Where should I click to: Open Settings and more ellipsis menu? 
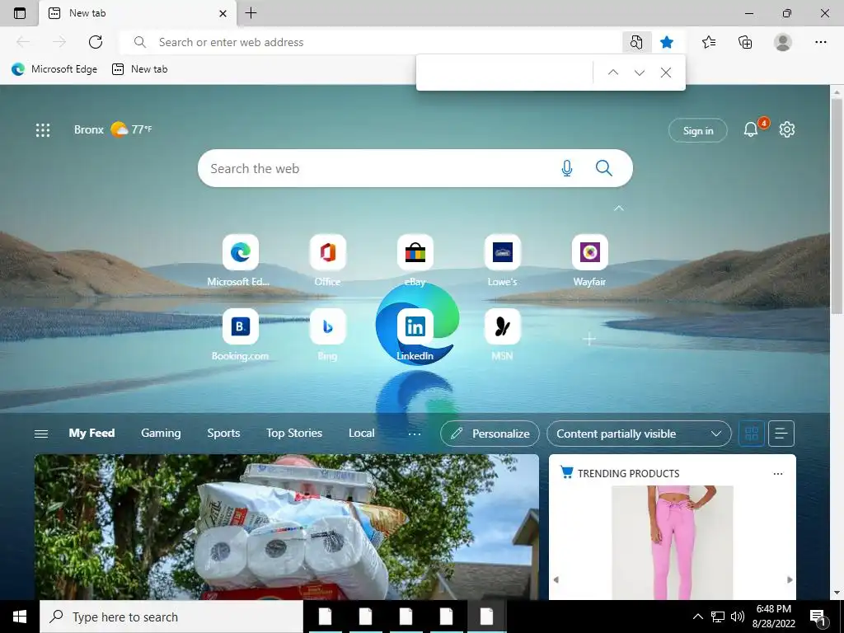[820, 42]
